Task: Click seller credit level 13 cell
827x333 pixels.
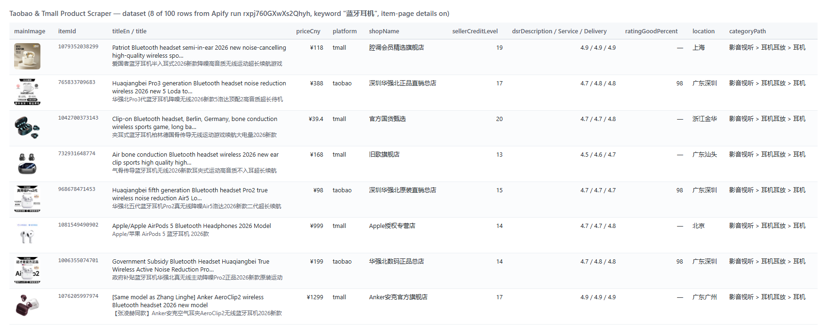Action: [499, 155]
